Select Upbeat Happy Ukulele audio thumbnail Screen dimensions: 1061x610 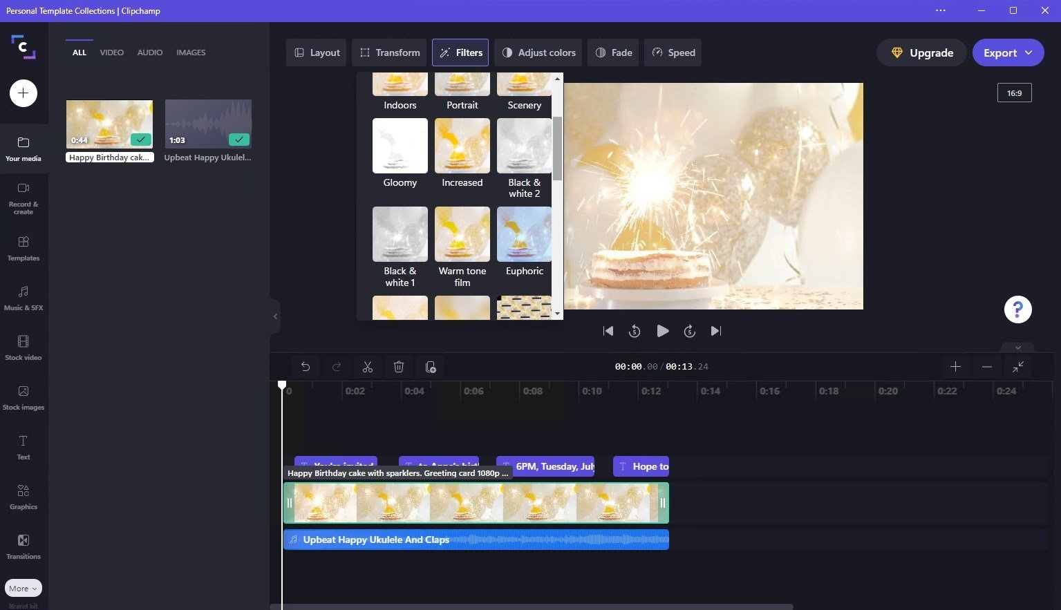point(208,124)
